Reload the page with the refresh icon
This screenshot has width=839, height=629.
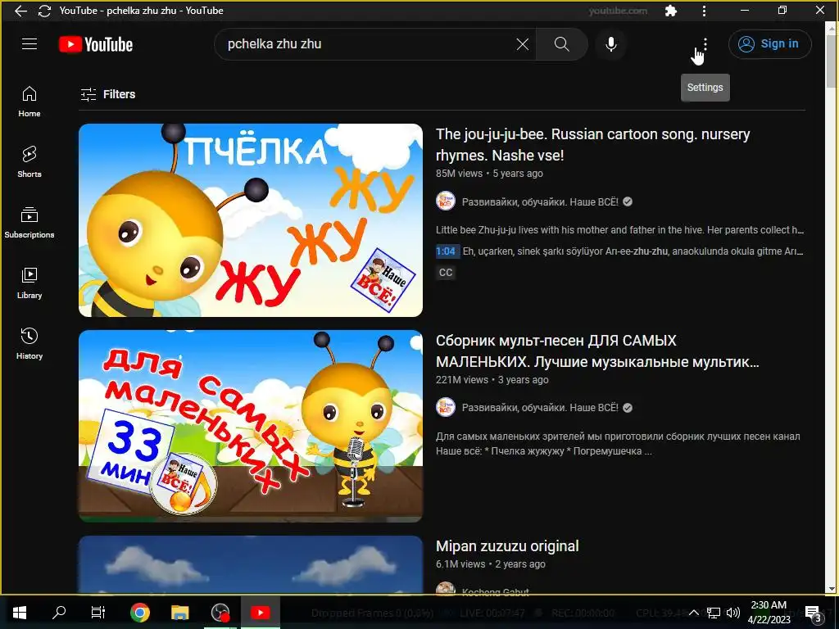click(44, 11)
